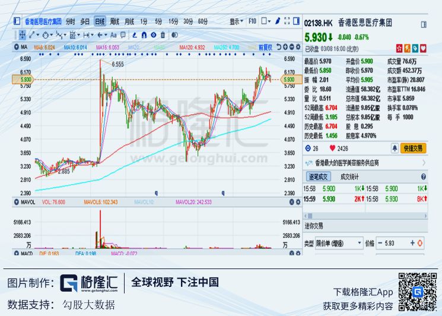
Task: Toggle the contrast theme icon
Action: [174, 35]
